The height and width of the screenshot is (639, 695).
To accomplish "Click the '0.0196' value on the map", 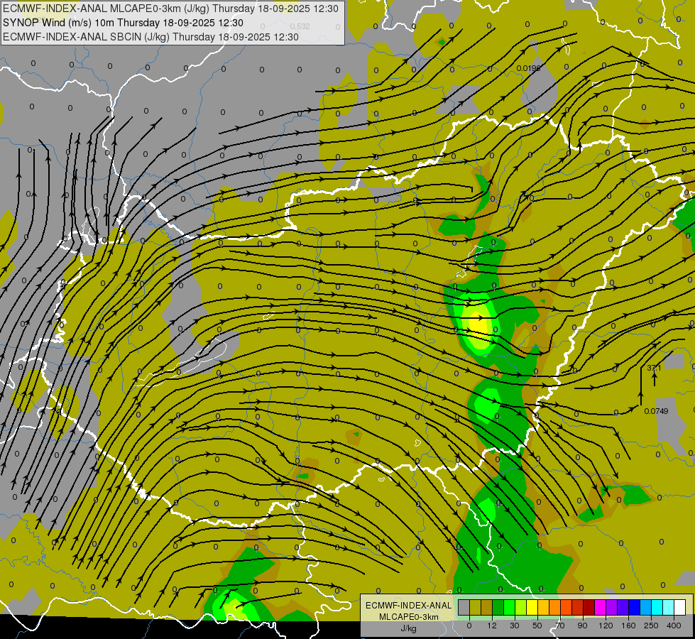I will (528, 68).
